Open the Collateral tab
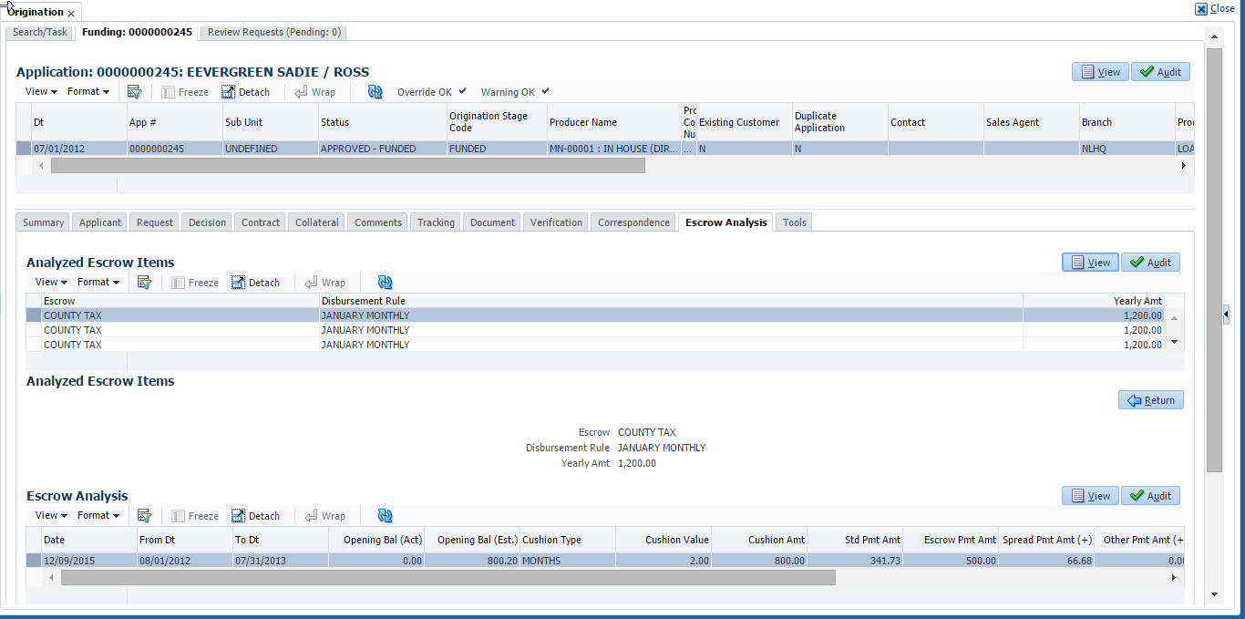 pos(317,222)
